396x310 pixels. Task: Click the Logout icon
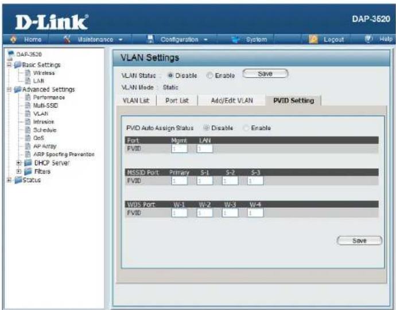313,40
